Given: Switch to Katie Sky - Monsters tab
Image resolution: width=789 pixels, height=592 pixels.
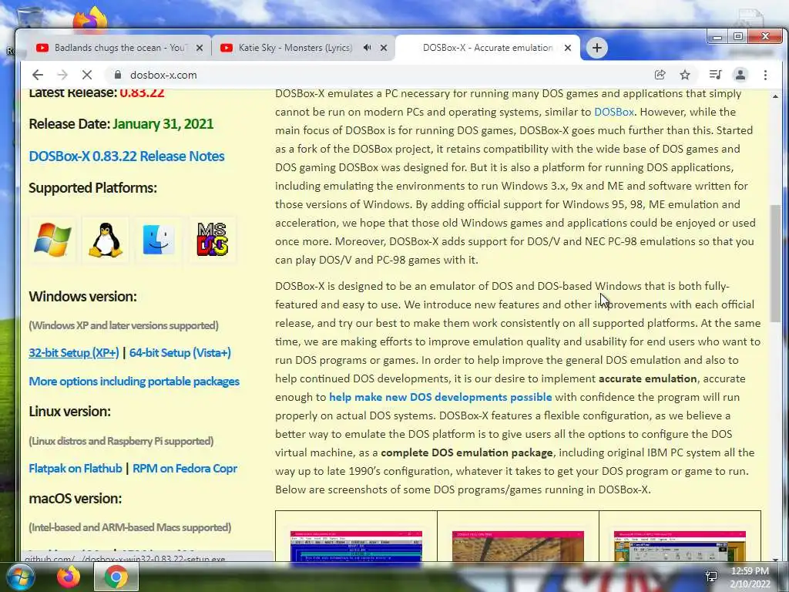Looking at the screenshot, I should [x=303, y=48].
